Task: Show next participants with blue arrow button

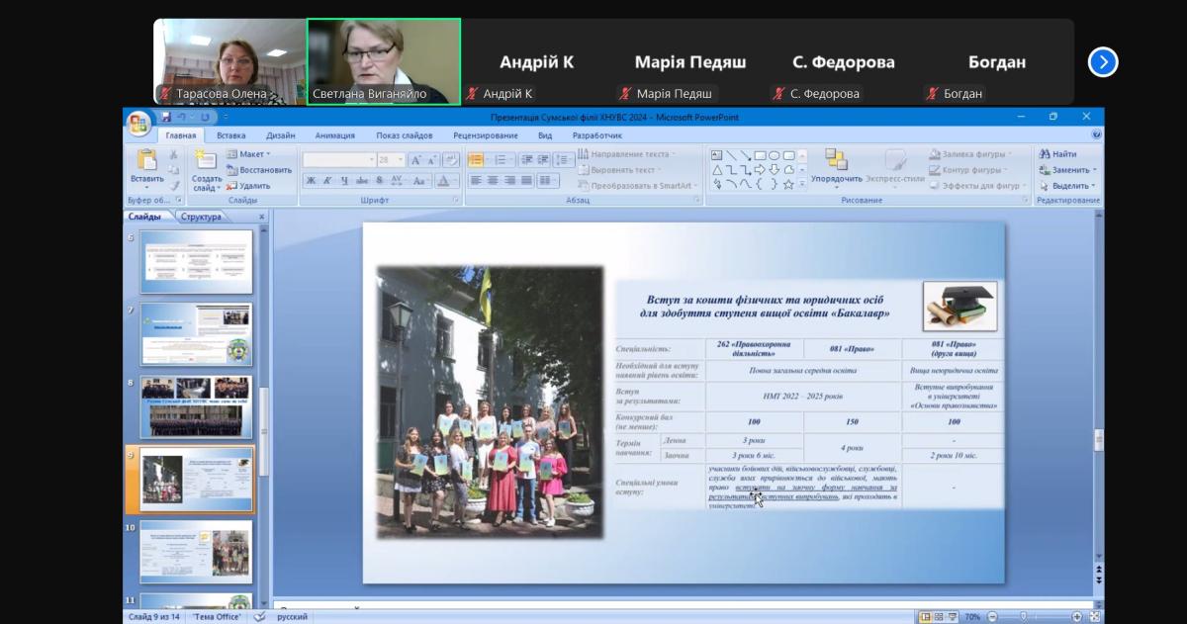Action: [1102, 62]
